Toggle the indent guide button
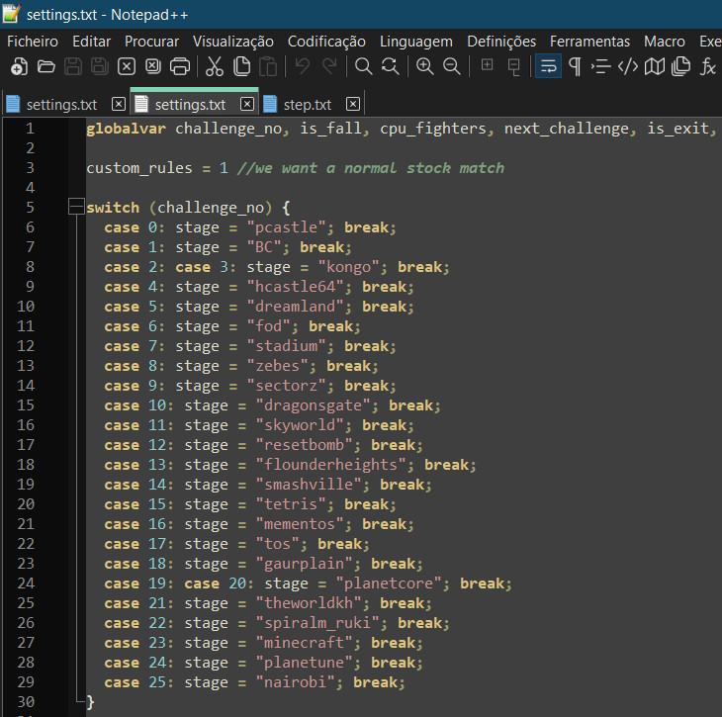722x717 pixels. point(601,67)
